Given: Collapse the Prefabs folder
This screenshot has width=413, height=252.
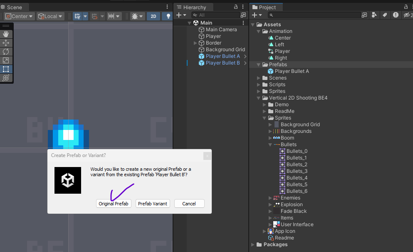Looking at the screenshot, I should [258, 65].
